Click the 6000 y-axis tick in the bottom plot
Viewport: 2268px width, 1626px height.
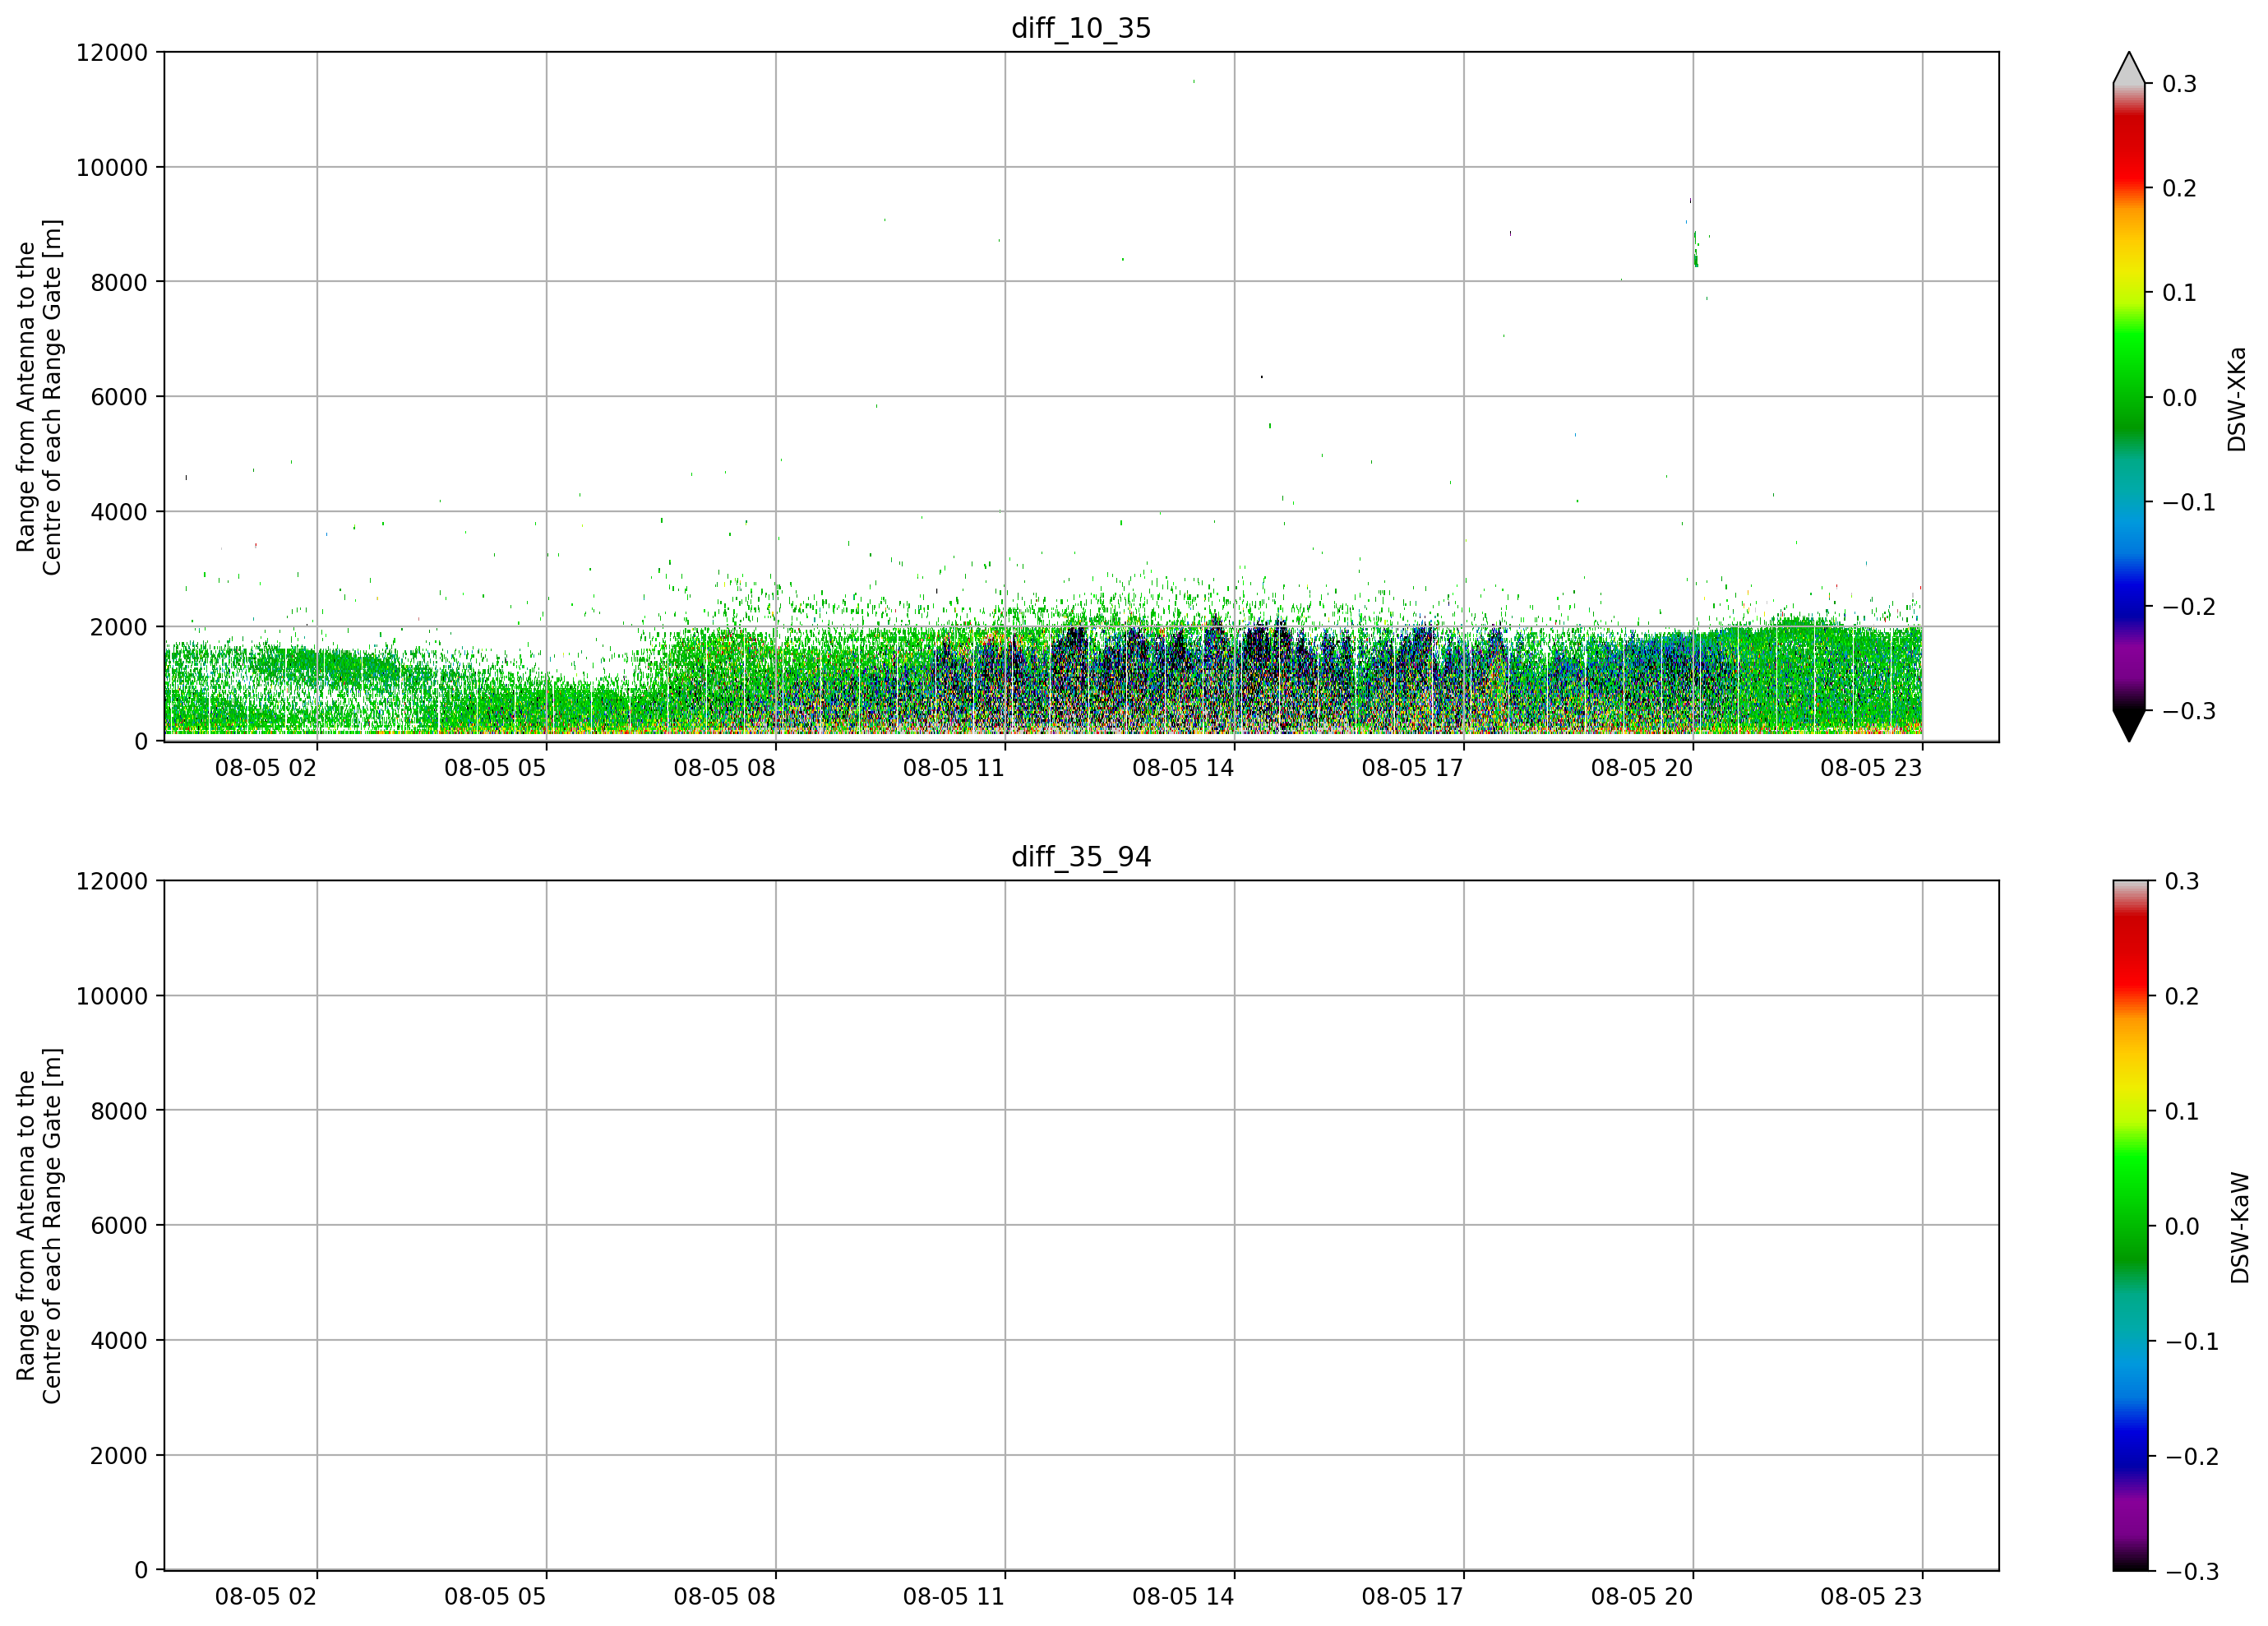tap(119, 1225)
